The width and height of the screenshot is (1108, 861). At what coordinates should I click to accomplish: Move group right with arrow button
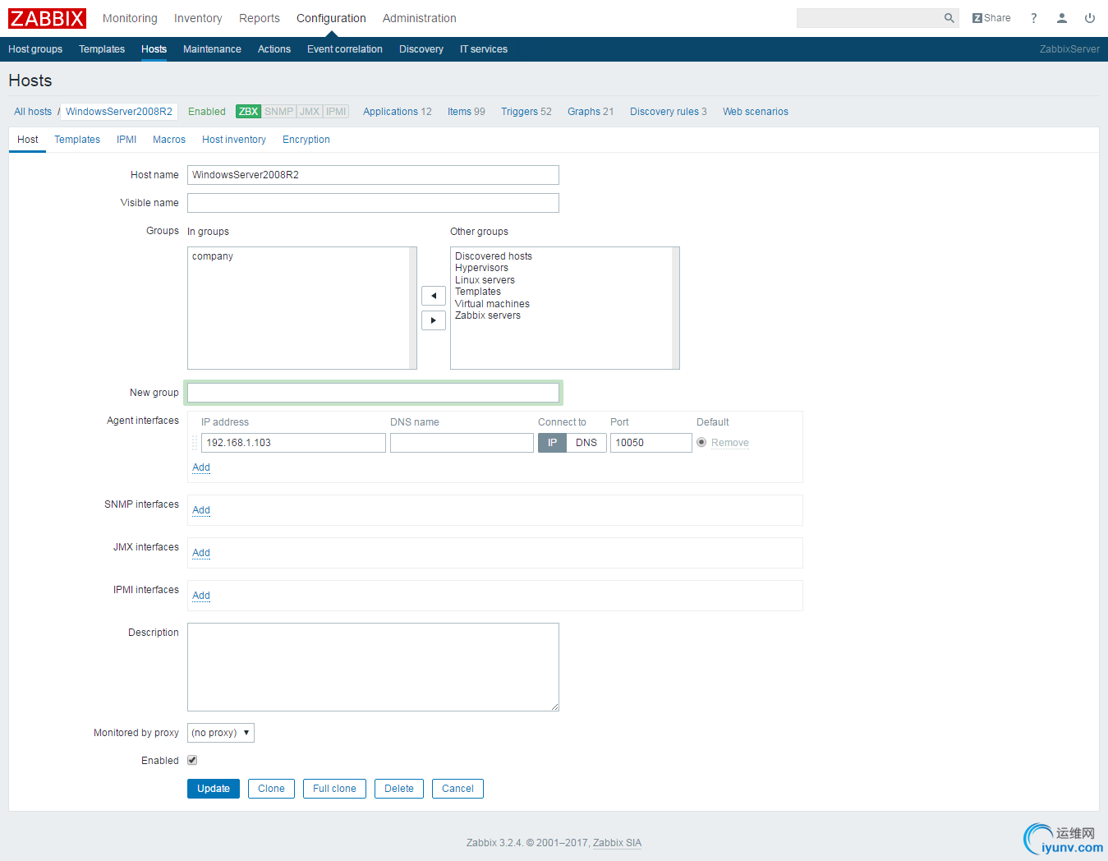[434, 320]
